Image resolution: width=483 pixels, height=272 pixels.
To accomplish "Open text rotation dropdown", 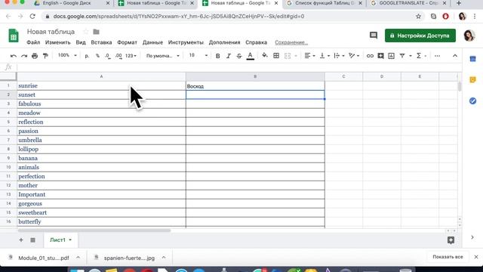I will pyautogui.click(x=354, y=56).
